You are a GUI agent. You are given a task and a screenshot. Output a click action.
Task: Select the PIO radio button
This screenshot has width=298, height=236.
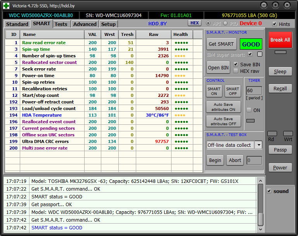(x=225, y=23)
